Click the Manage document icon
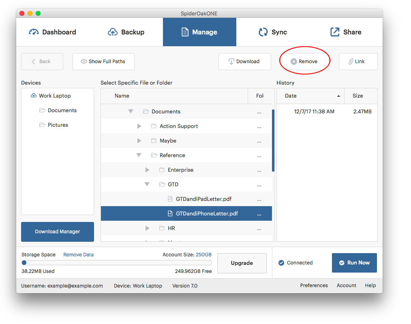 tap(185, 32)
